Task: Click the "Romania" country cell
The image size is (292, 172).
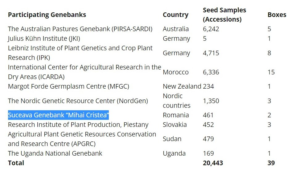Action: pos(176,115)
